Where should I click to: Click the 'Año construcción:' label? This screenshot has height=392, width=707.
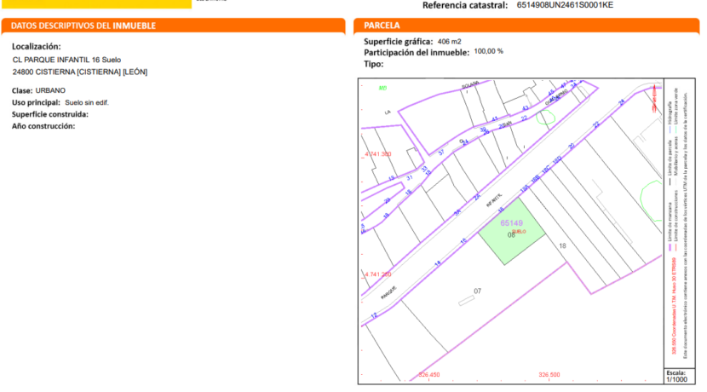point(43,126)
